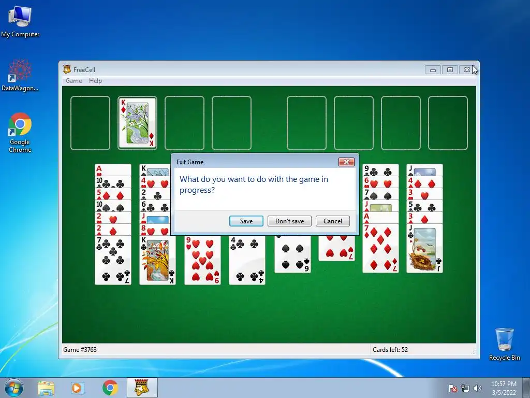This screenshot has height=398, width=530.
Task: Minimize the FreeCell window
Action: (x=433, y=70)
